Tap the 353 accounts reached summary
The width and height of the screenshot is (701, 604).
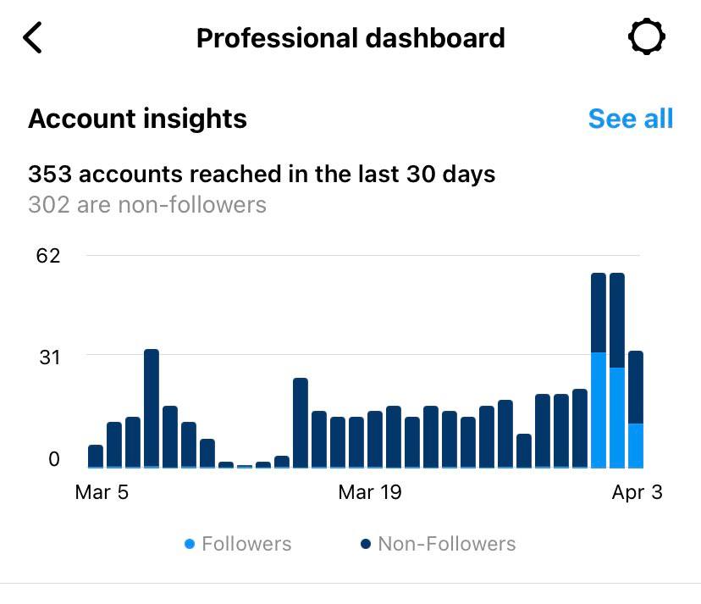(262, 175)
